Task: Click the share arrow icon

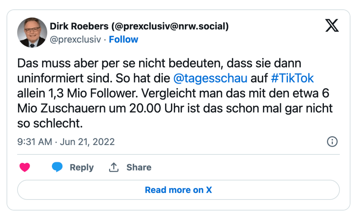Action: pos(114,168)
